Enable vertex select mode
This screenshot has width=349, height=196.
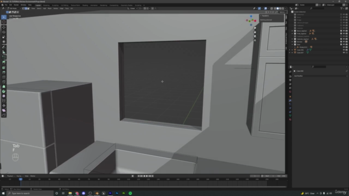click(23, 9)
